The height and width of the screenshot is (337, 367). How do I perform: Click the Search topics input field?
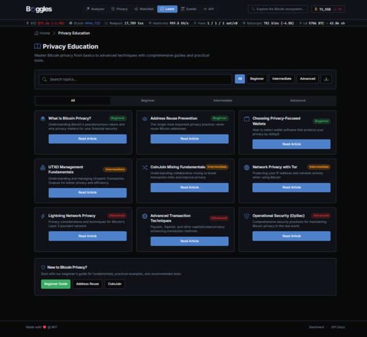(135, 79)
